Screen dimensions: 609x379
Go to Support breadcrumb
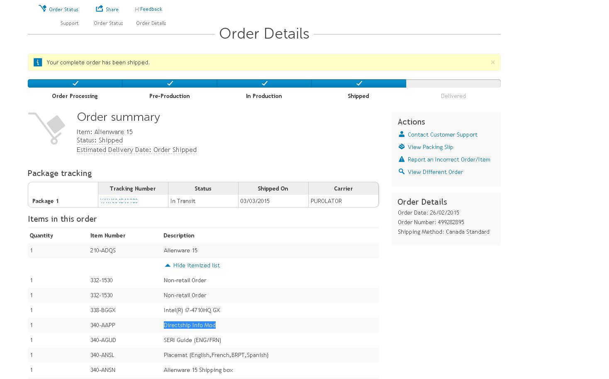pyautogui.click(x=69, y=23)
